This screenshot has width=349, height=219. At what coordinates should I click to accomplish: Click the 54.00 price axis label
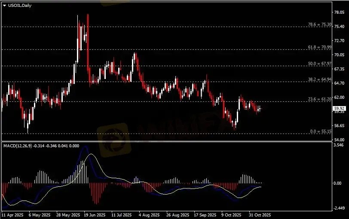click(x=339, y=140)
